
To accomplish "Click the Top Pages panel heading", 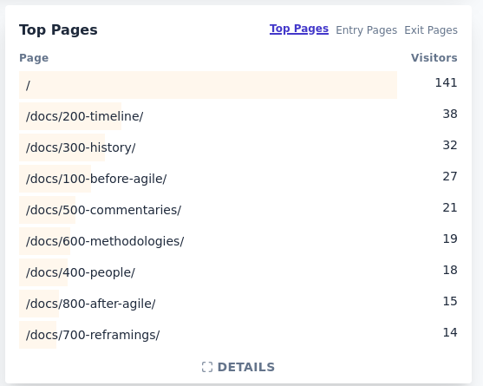I will point(58,29).
